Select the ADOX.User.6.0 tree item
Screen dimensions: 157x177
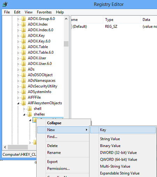tap(40, 64)
